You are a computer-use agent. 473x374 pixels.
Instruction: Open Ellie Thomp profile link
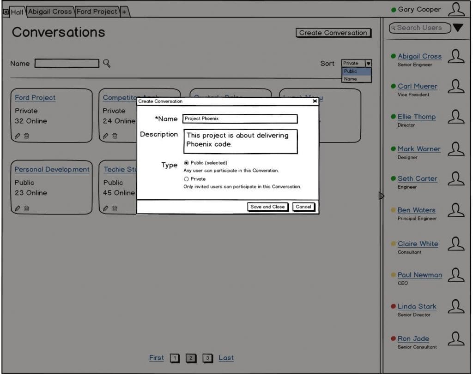coord(417,117)
